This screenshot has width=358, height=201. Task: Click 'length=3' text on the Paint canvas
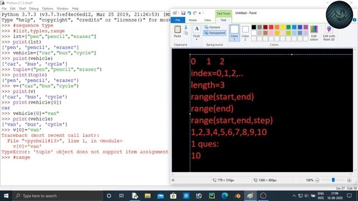[x=208, y=85]
